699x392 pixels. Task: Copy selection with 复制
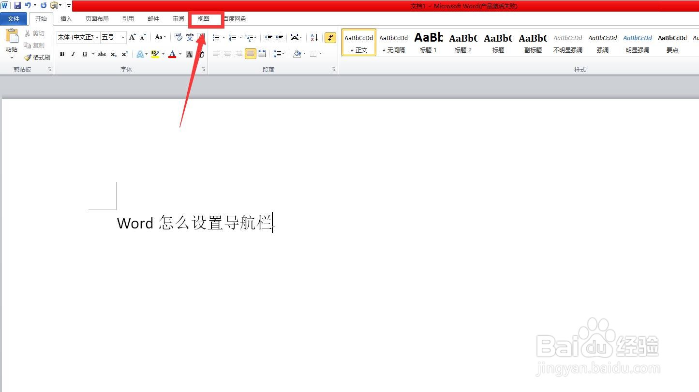(34, 45)
